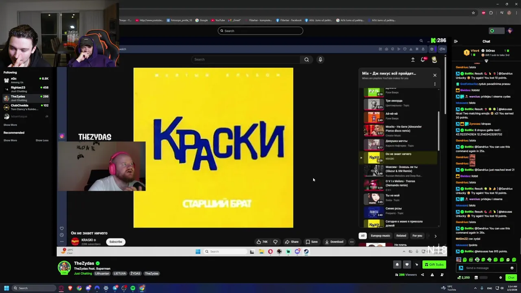The height and width of the screenshot is (293, 521).
Task: Click the YouTube upload arrow icon
Action: [413, 59]
